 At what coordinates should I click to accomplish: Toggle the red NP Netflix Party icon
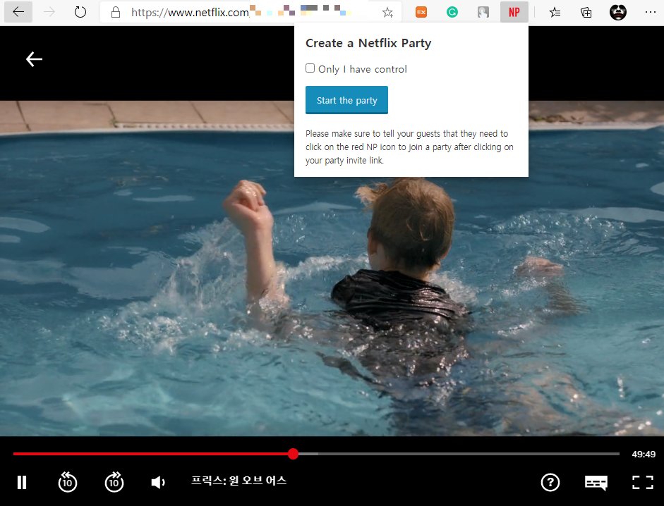tap(514, 12)
